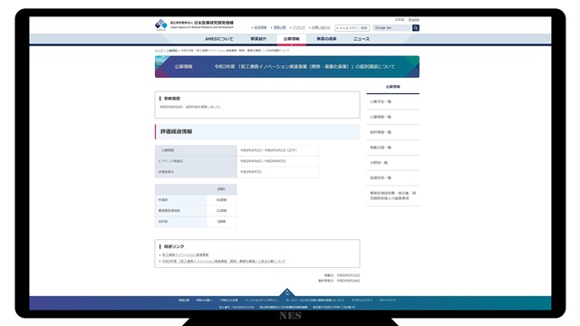Click the お問い合わせ header link
Image resolution: width=580 pixels, height=326 pixels.
click(321, 28)
